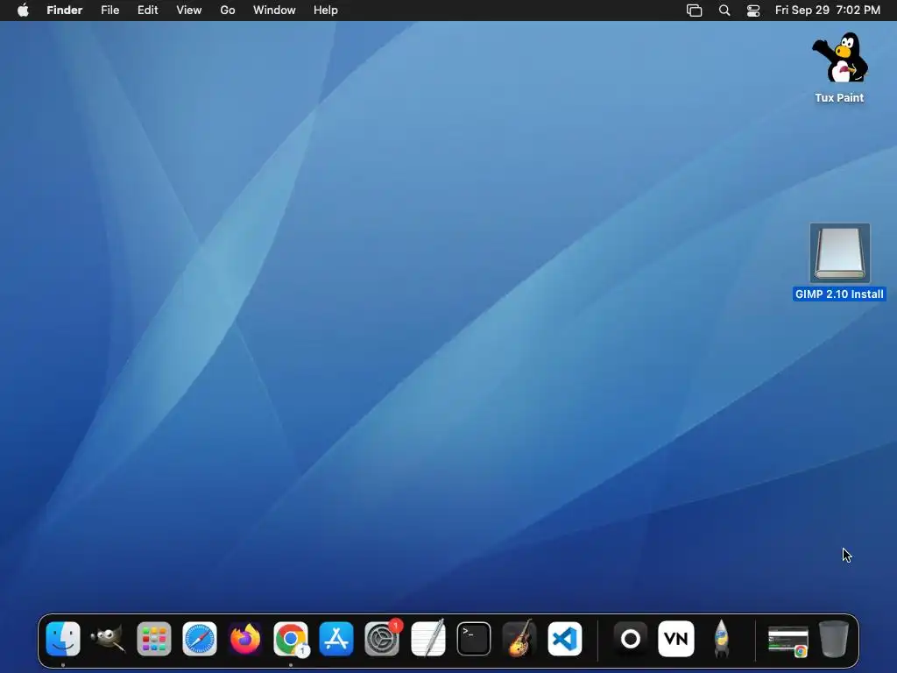Screen dimensions: 897x673
Task: Open the Trash in the Dock
Action: click(x=834, y=639)
